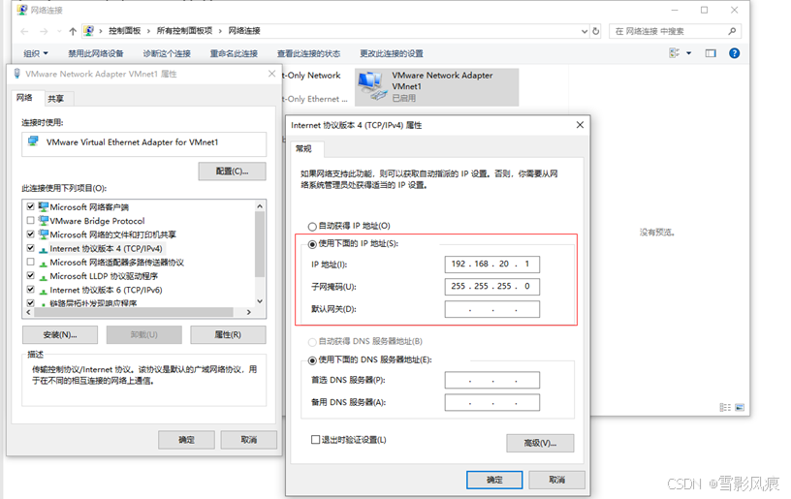
Task: Click 更改此连接的设置 toolbar command
Action: click(392, 53)
